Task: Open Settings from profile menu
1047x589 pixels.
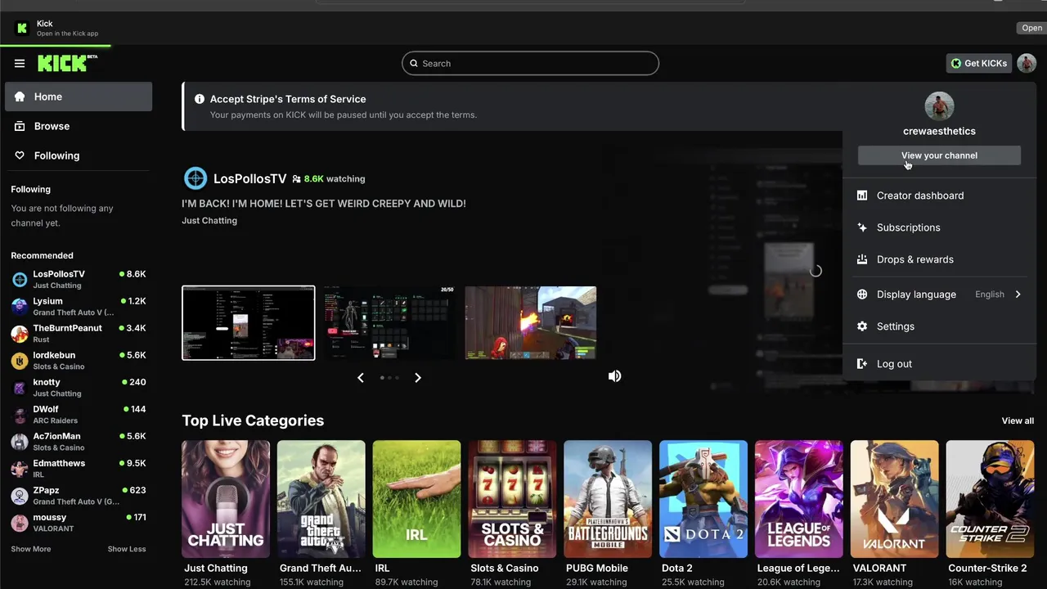Action: (x=939, y=326)
